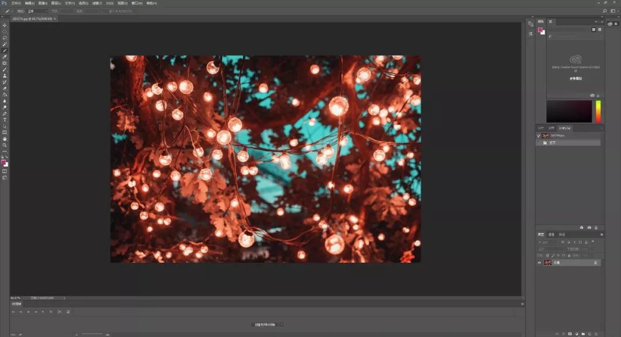Click the search icon at top right
This screenshot has height=337, width=621.
604,11
